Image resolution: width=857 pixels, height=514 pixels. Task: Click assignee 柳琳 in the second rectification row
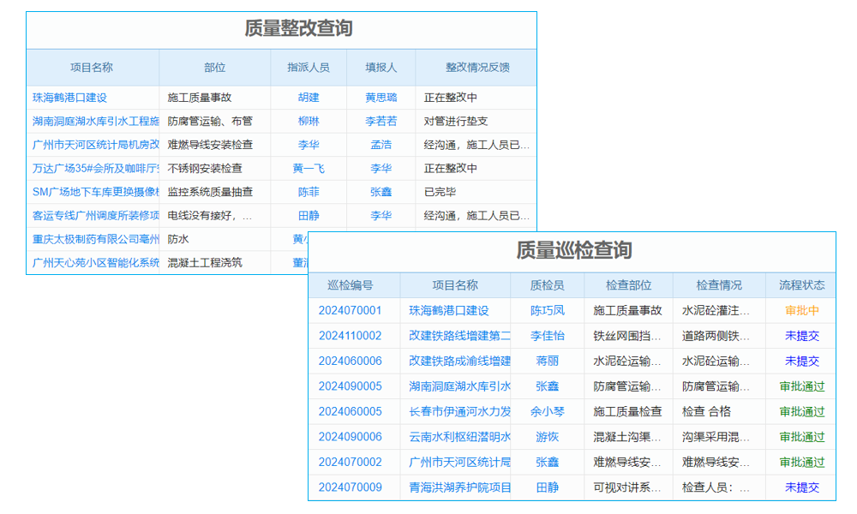point(309,121)
